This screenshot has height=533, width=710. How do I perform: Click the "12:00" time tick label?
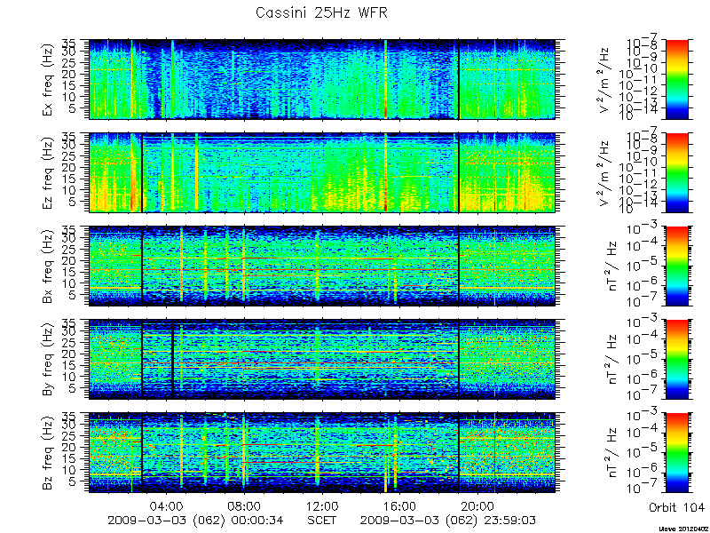pos(322,505)
